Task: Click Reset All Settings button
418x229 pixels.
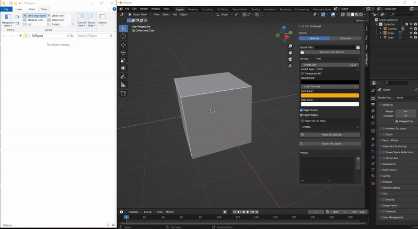Action: [330, 135]
